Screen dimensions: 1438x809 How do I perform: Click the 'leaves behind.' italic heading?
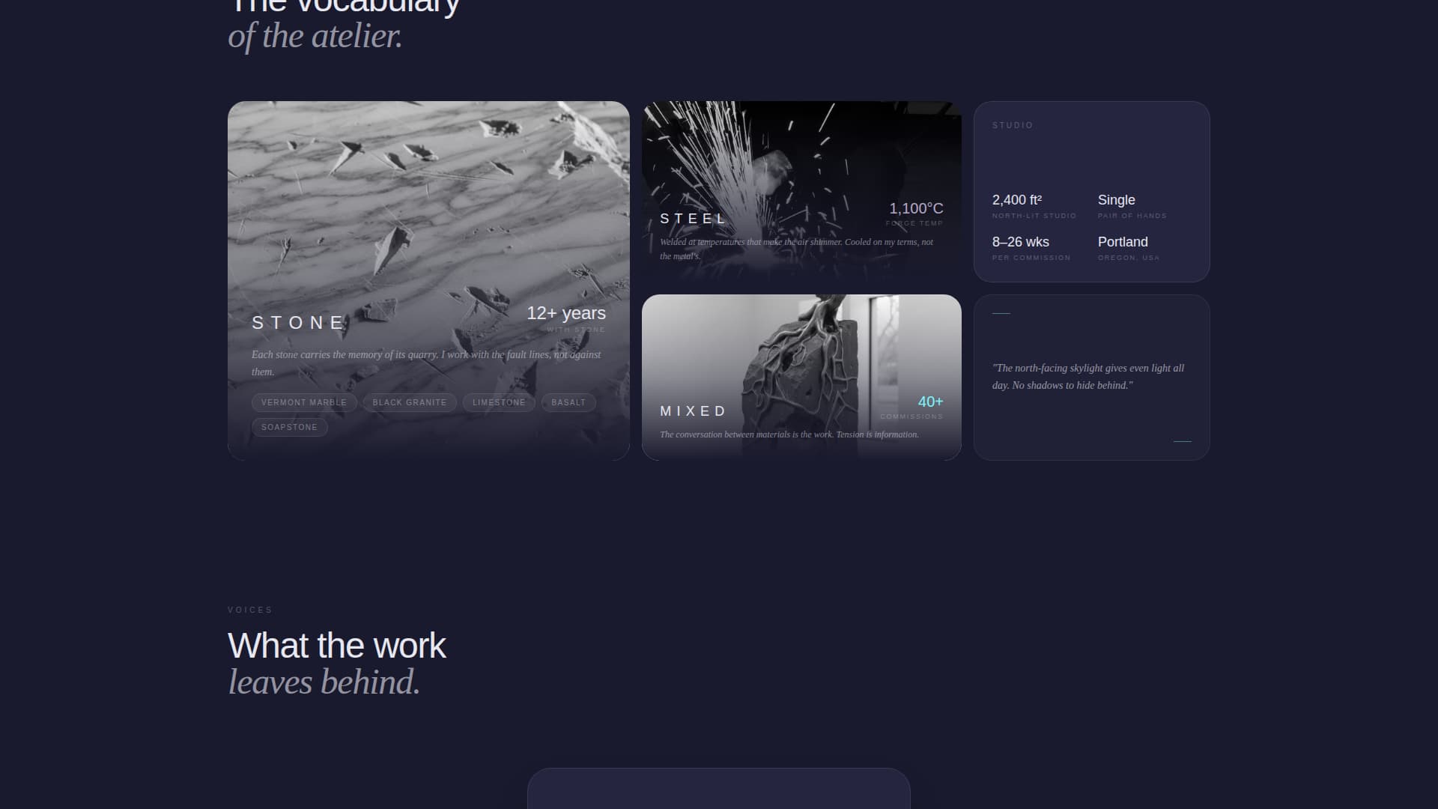(x=324, y=682)
